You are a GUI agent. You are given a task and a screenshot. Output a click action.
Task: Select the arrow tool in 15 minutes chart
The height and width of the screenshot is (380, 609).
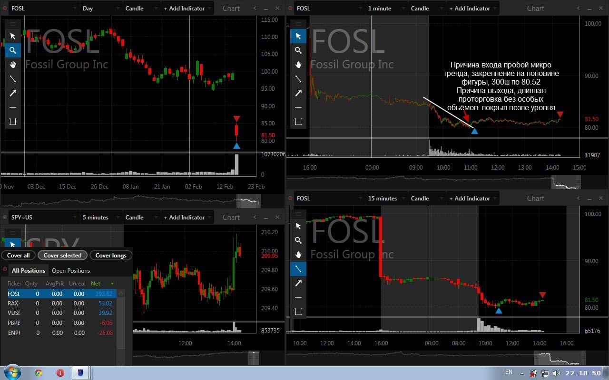[x=298, y=283]
